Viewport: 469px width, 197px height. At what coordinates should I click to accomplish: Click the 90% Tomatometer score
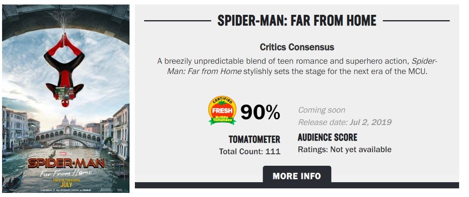[x=260, y=112]
